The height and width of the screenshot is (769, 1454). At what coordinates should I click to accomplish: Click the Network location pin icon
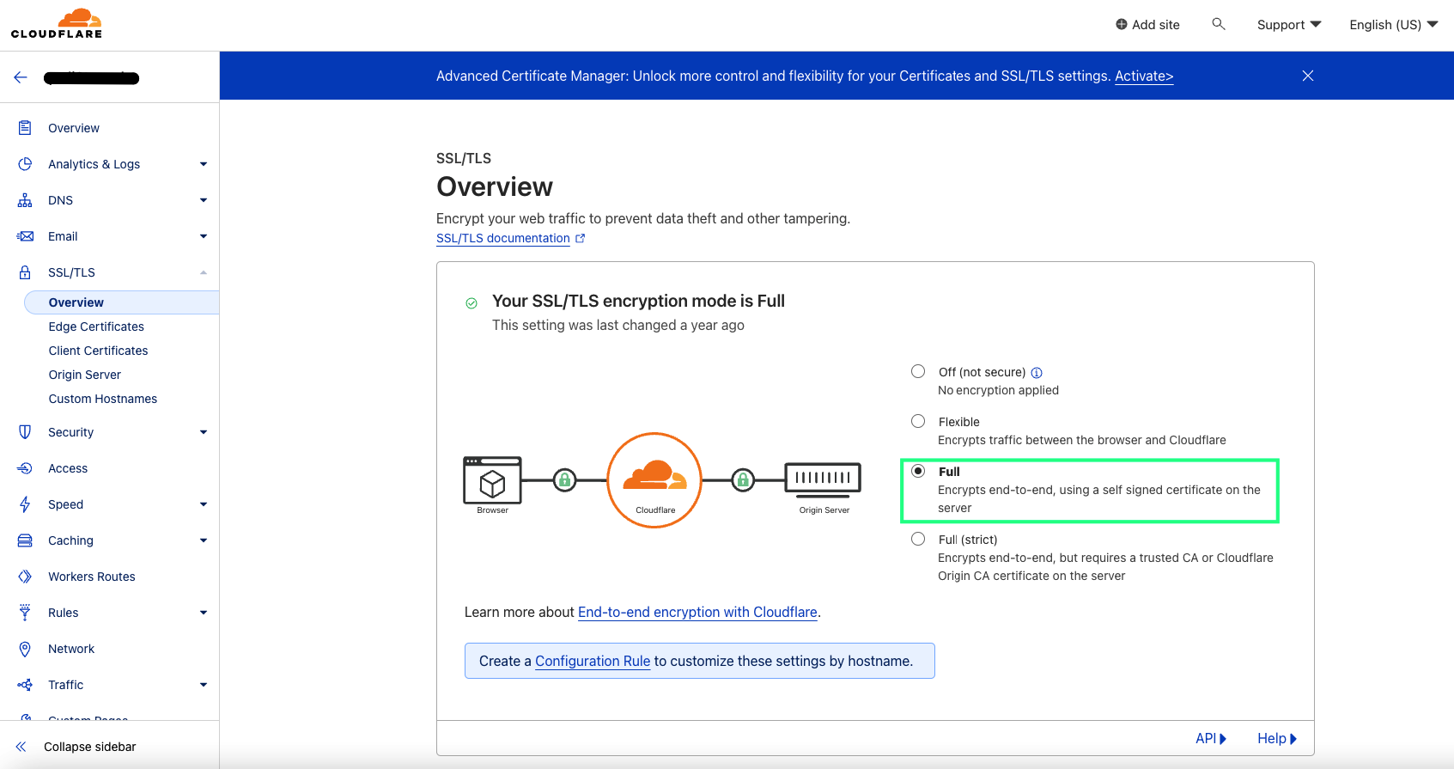point(25,649)
